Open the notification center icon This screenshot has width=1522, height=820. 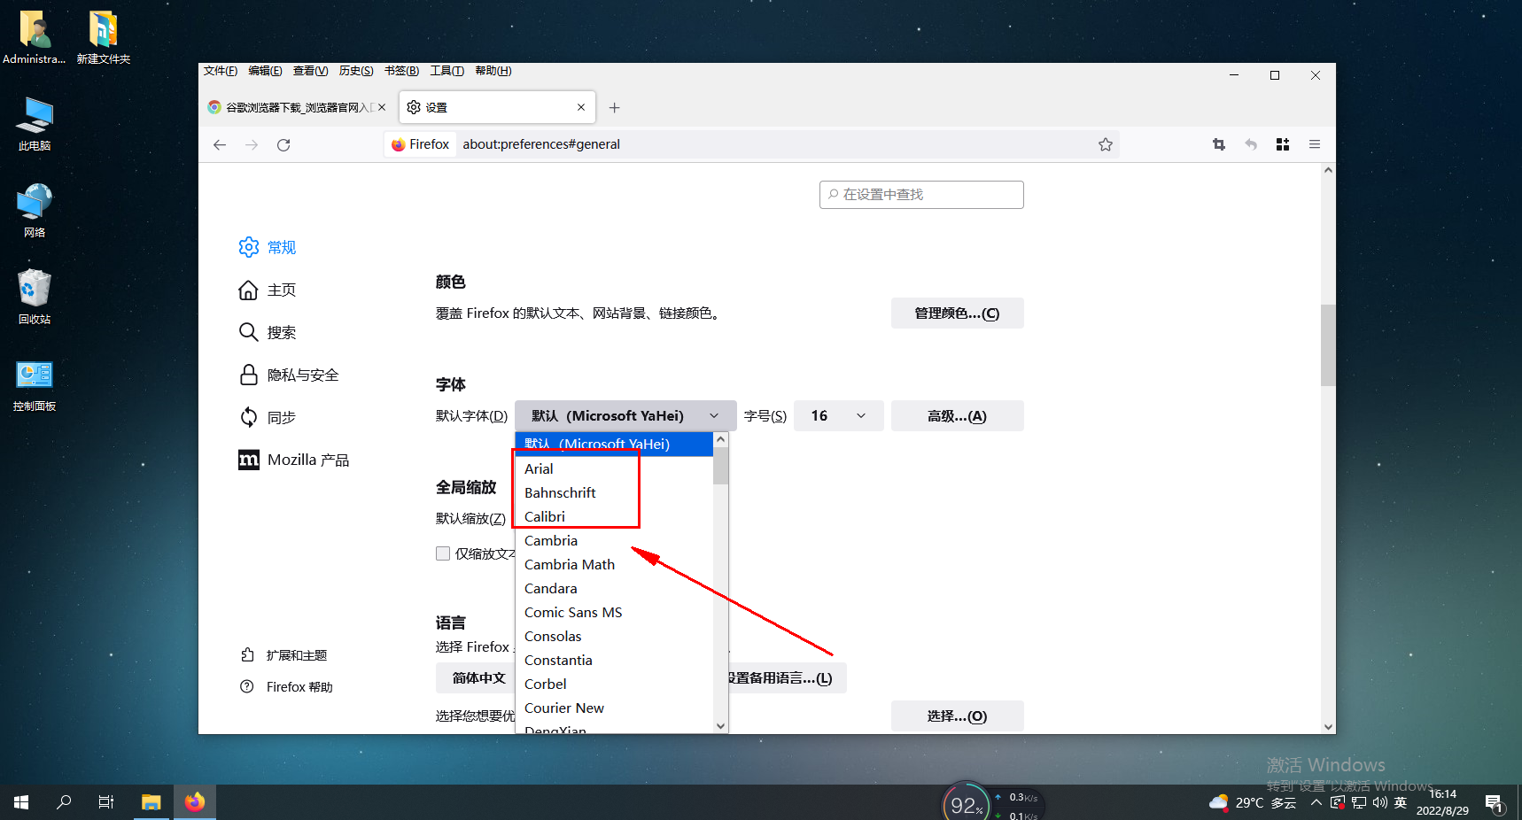(x=1495, y=803)
